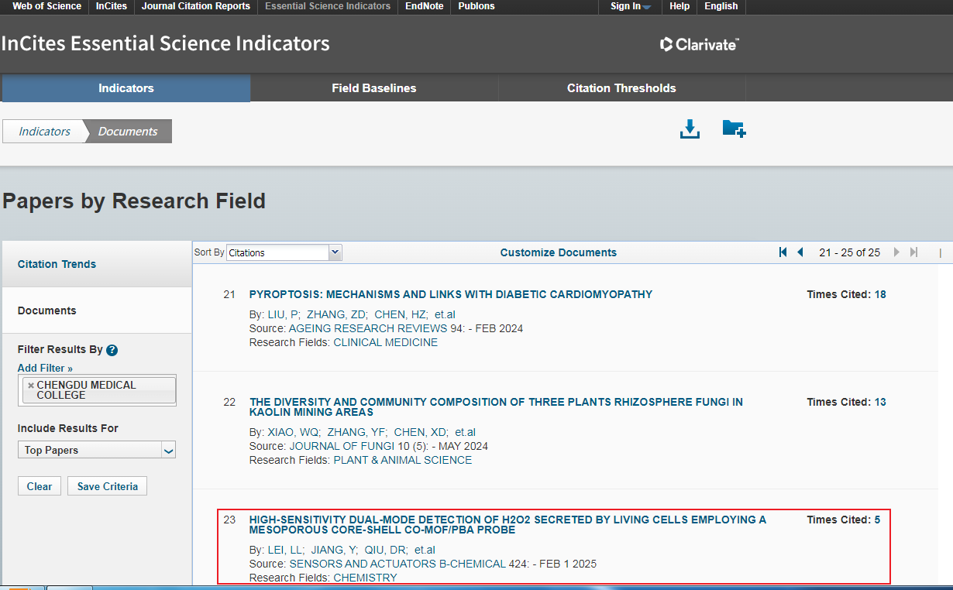The image size is (953, 590).
Task: Select the Documents side tab
Action: click(47, 310)
